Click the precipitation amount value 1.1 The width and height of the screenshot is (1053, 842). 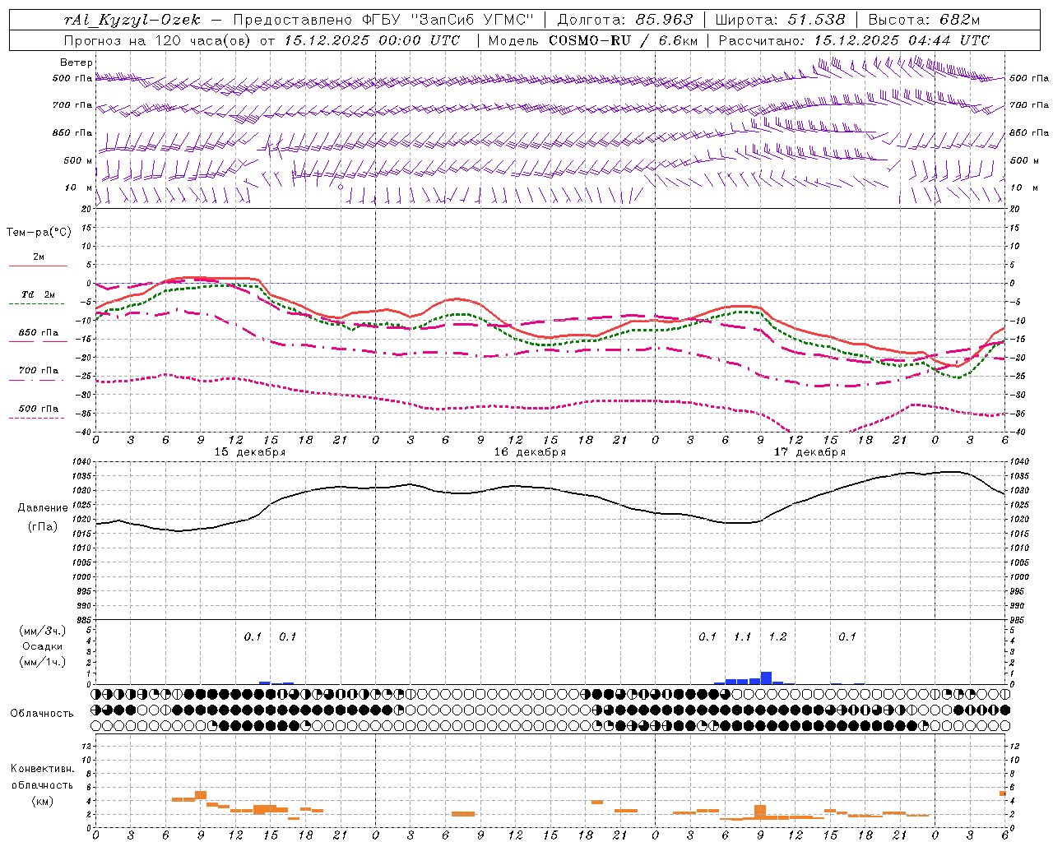[742, 636]
